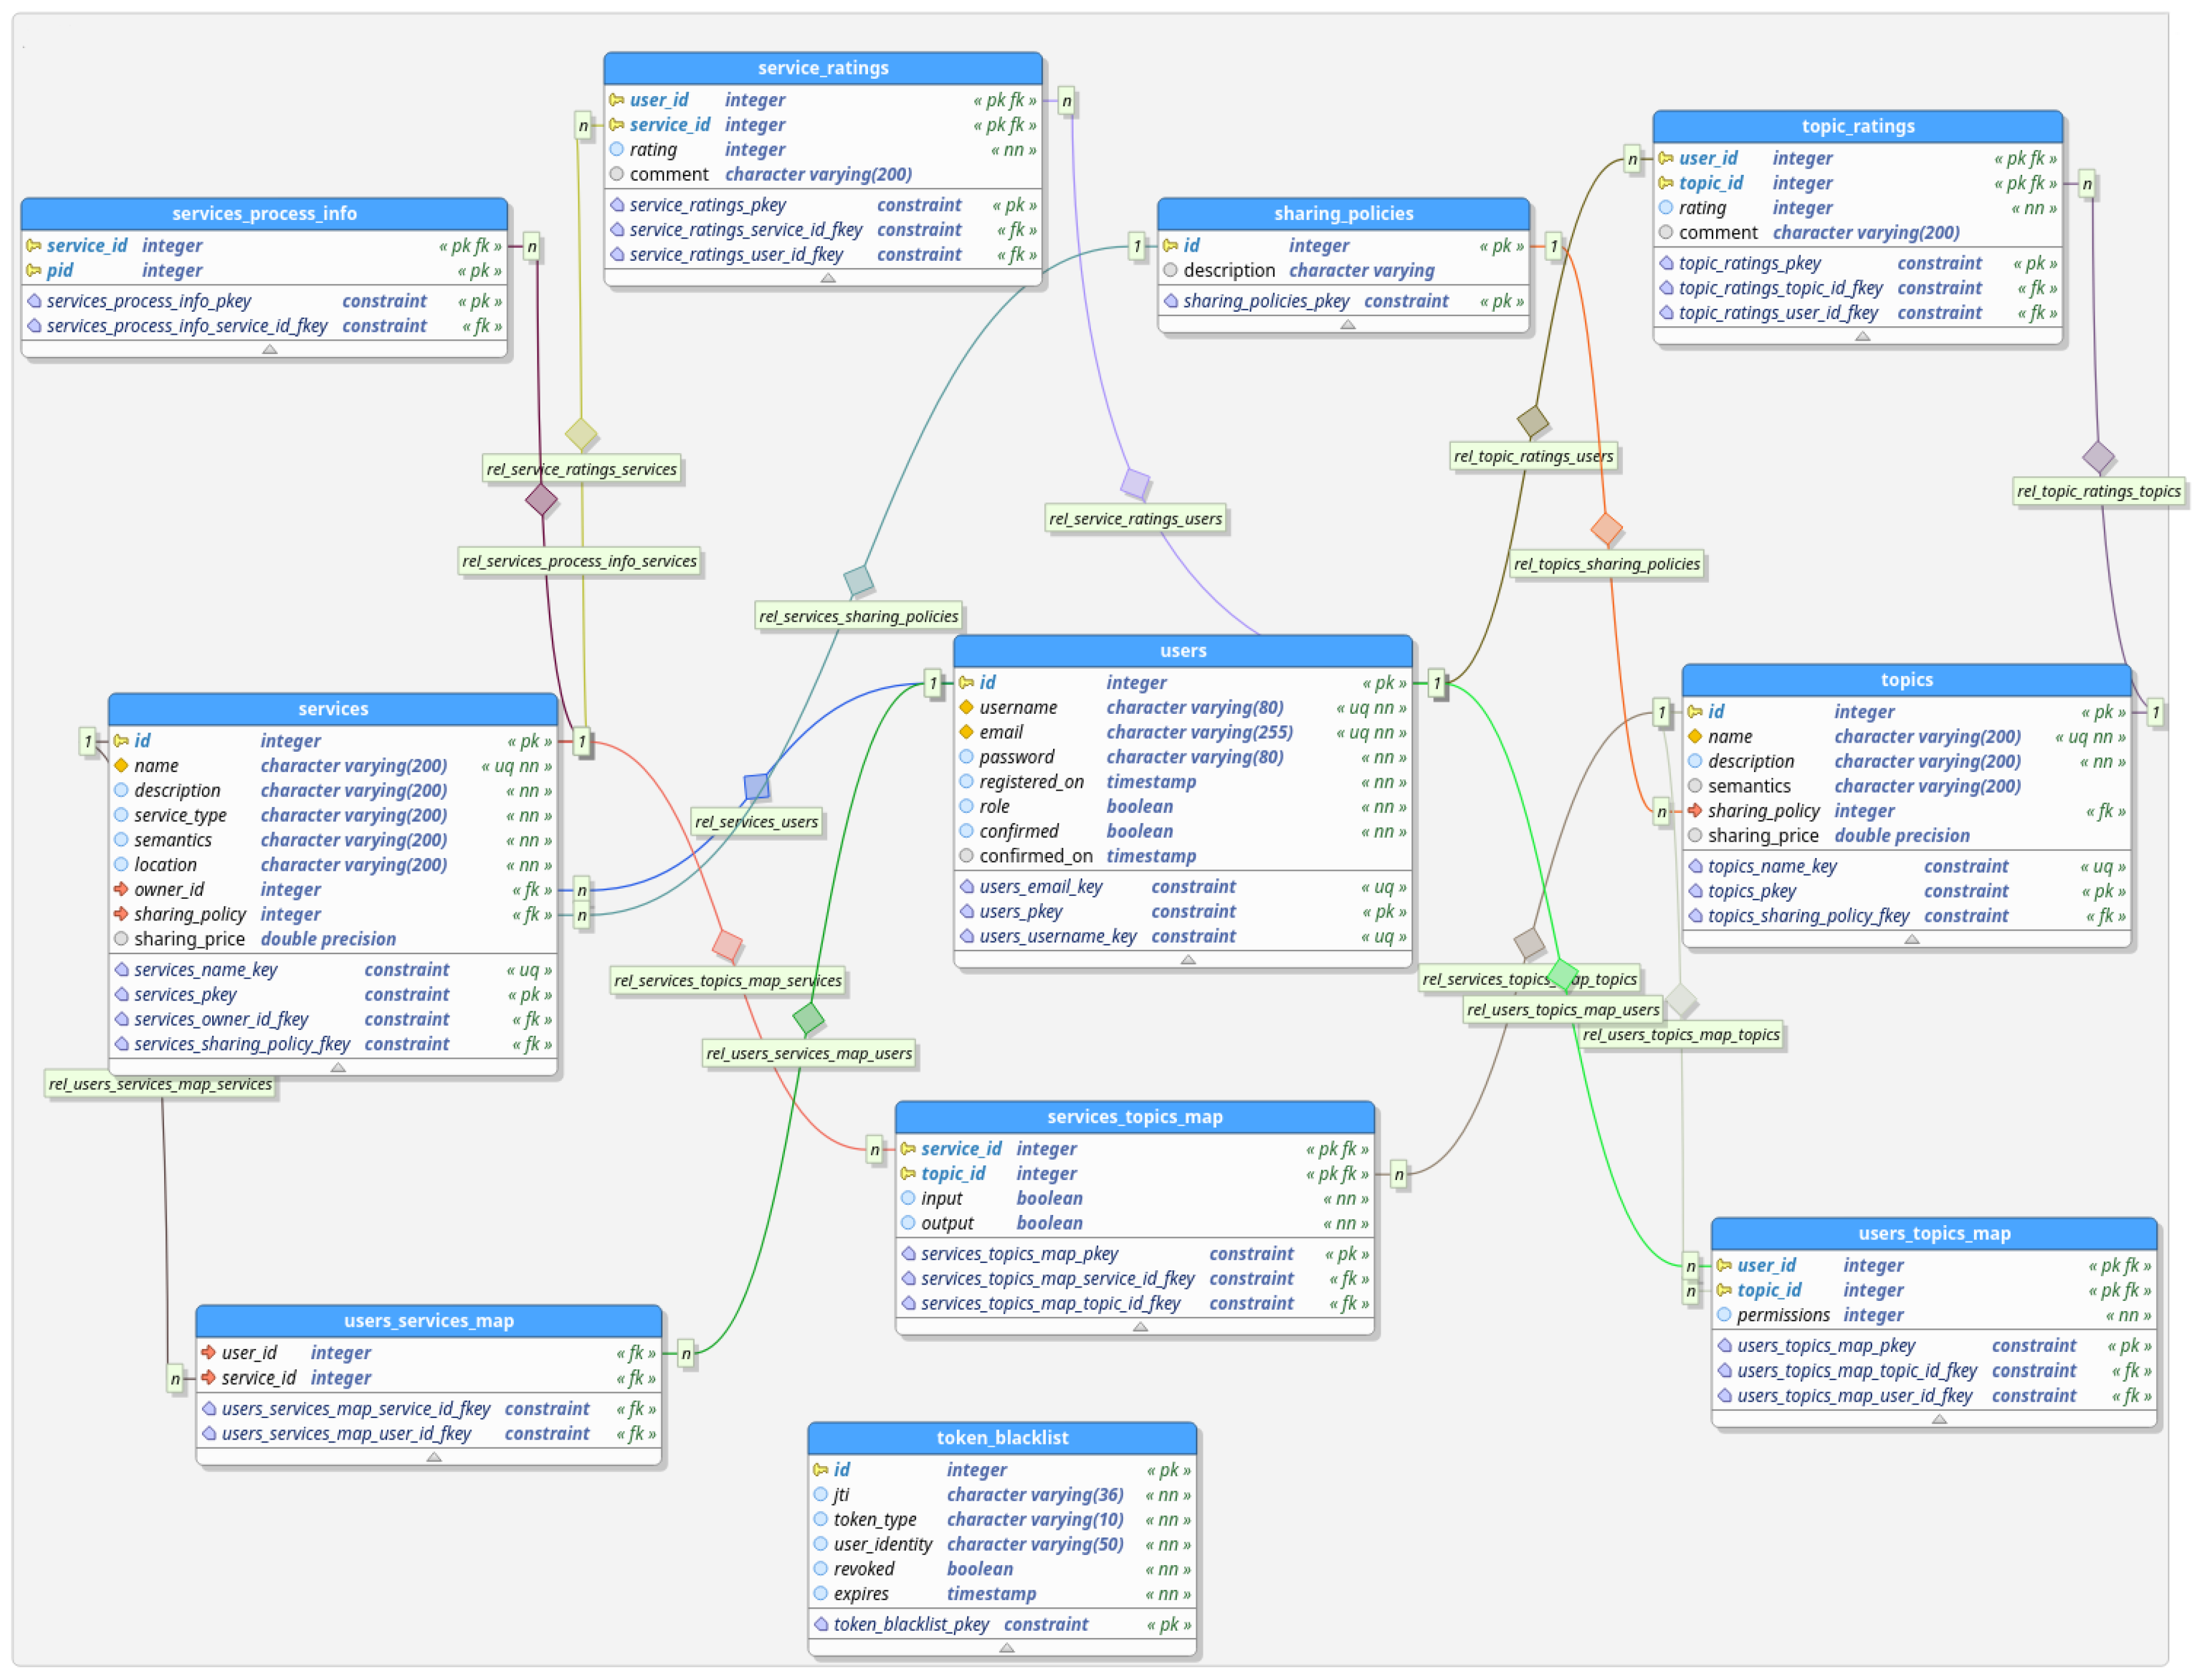The width and height of the screenshot is (2203, 1680).
Task: Collapse the services table bottom triangle
Action: [x=338, y=1067]
